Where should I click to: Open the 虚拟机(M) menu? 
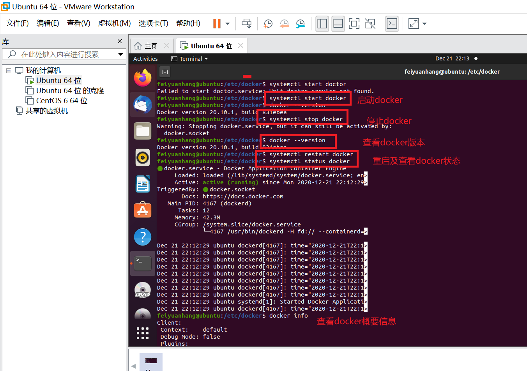115,23
